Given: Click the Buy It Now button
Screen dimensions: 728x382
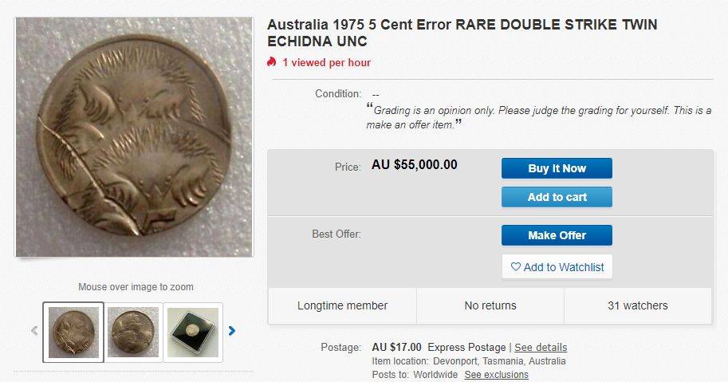Looking at the screenshot, I should (557, 168).
